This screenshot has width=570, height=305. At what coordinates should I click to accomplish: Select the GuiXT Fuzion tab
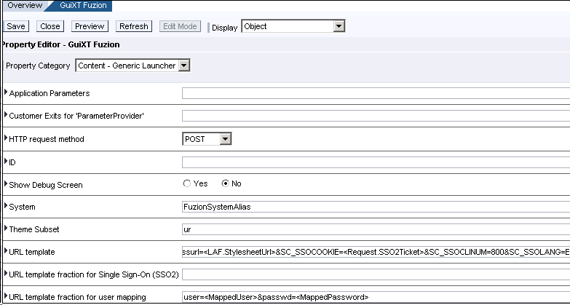click(83, 5)
